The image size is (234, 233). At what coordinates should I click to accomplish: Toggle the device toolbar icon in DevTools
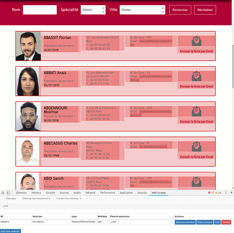point(8,192)
